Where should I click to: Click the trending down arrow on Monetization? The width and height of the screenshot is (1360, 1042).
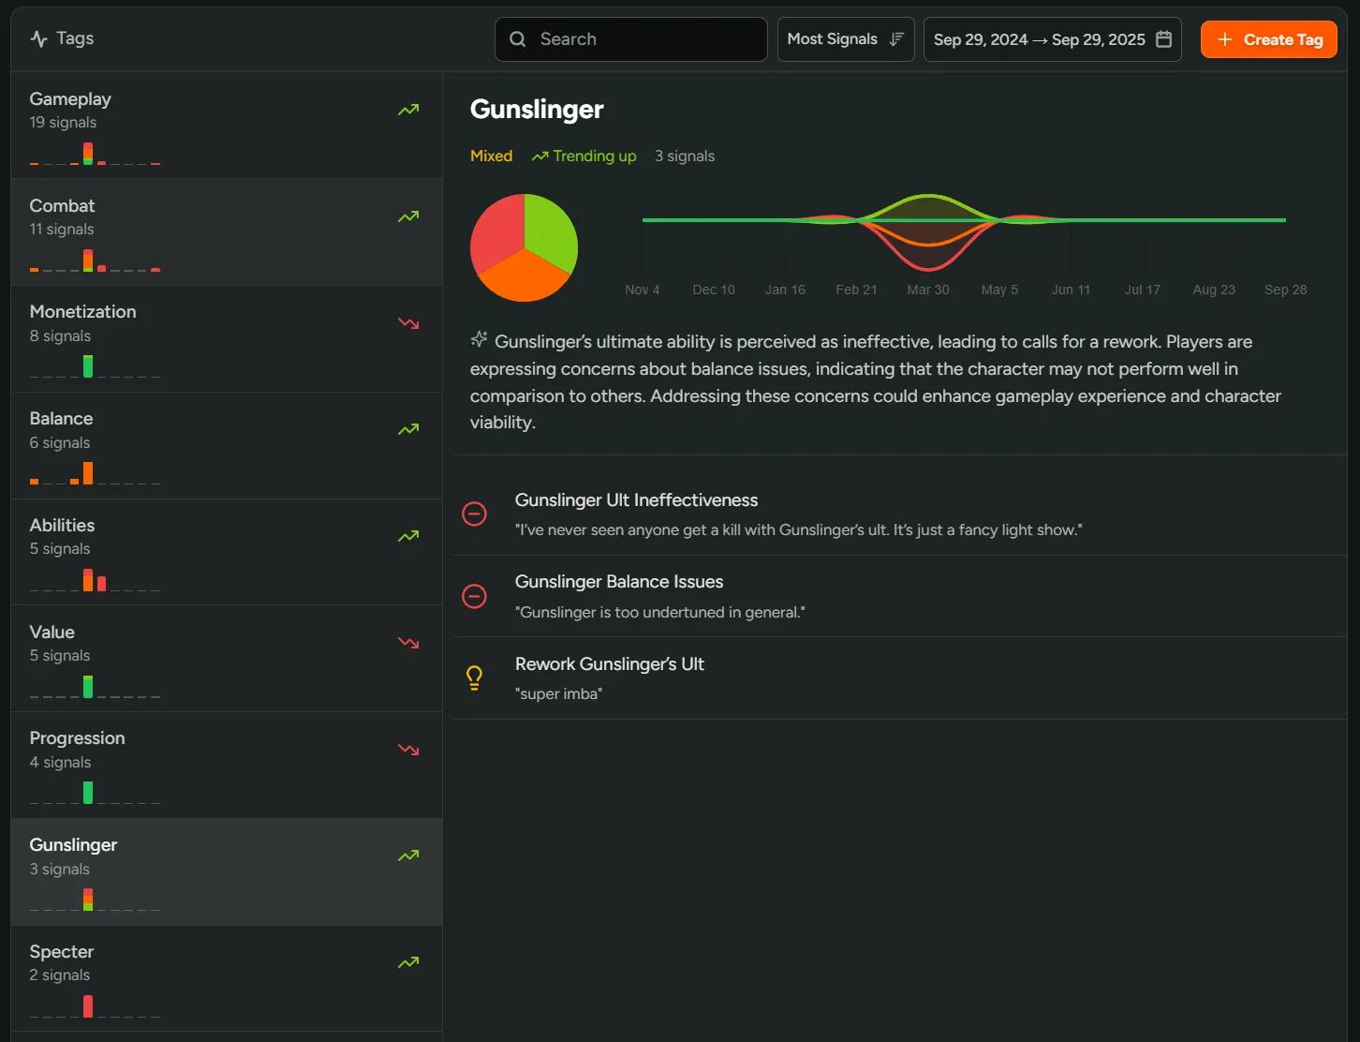pos(408,323)
